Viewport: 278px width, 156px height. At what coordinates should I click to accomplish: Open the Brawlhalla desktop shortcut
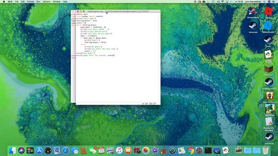pos(269,137)
